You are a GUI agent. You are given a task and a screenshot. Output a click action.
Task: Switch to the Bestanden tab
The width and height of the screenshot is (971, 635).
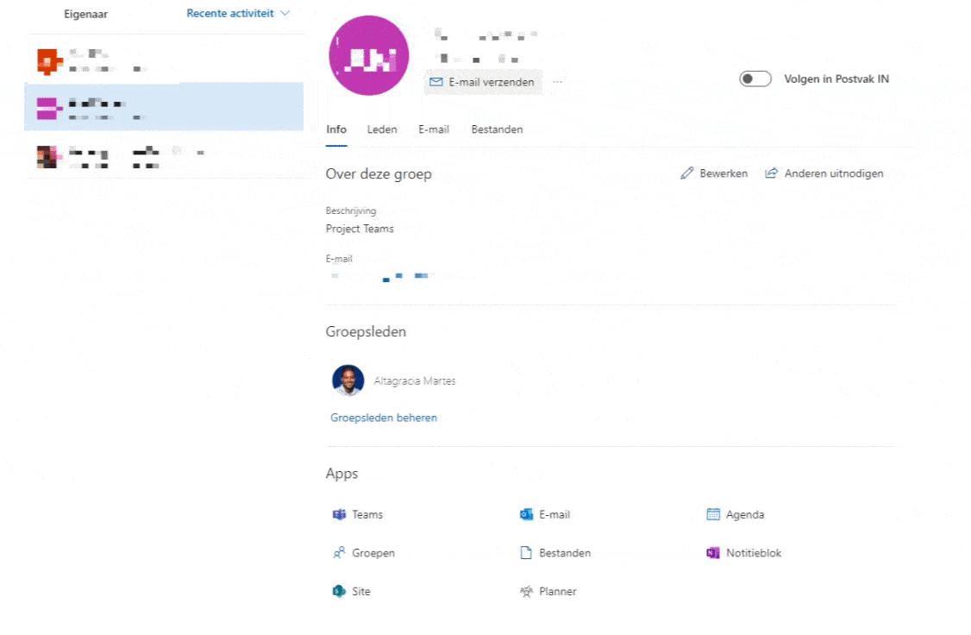click(496, 129)
